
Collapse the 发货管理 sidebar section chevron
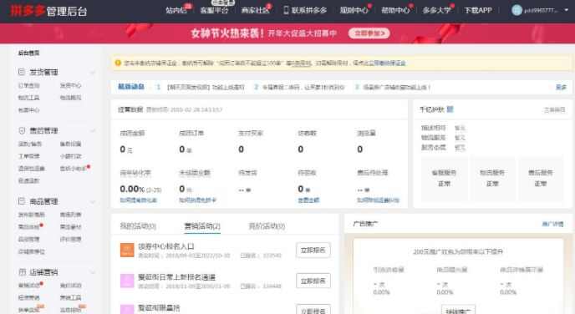(x=93, y=73)
